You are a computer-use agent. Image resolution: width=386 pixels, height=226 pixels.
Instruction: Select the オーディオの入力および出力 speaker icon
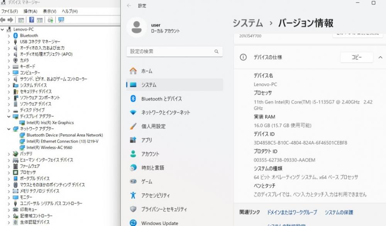(15, 48)
